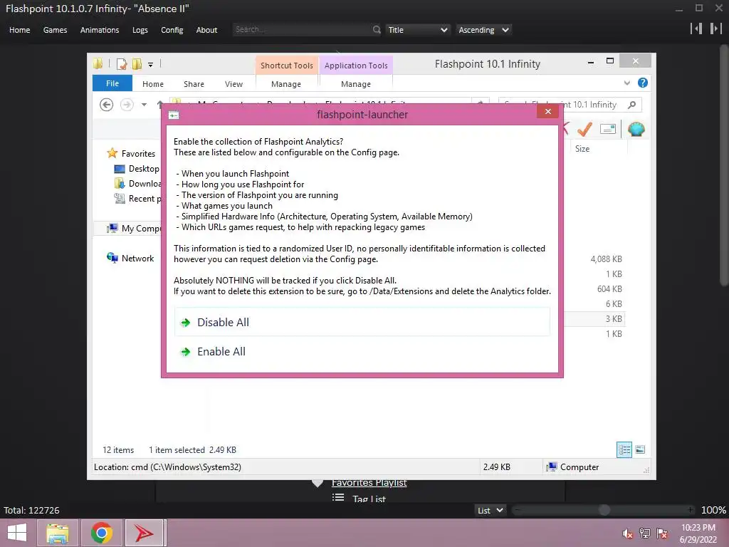Click the orange checkmark toolbar icon
729x547 pixels.
tap(584, 129)
